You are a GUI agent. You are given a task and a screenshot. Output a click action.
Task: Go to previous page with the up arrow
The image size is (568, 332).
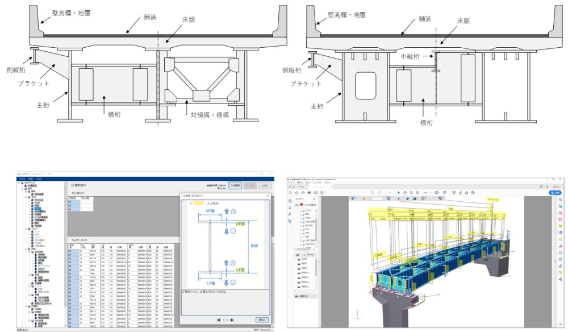(x=373, y=193)
